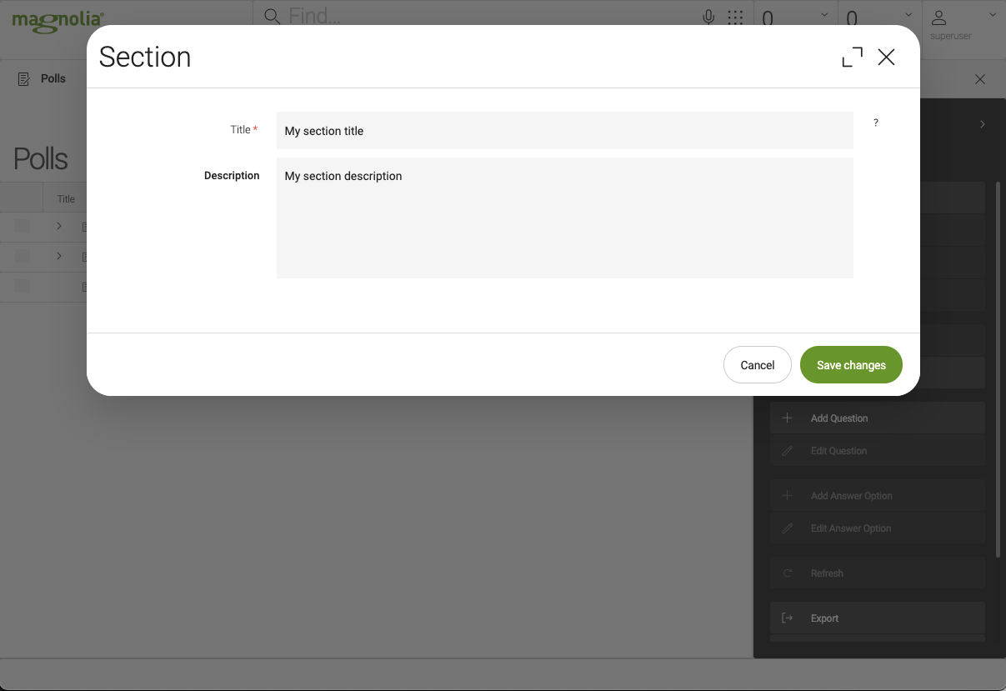Click the poll document icon in the third row
The width and height of the screenshot is (1006, 691).
tap(85, 286)
